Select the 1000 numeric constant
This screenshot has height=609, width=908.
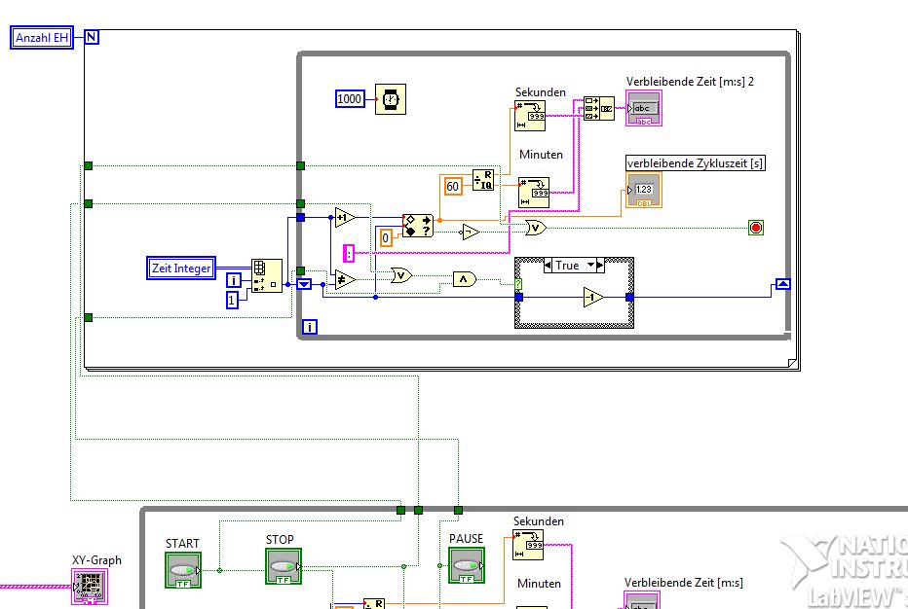[x=350, y=99]
